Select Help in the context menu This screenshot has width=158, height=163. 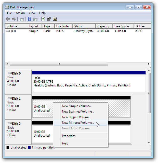[x=81, y=143]
